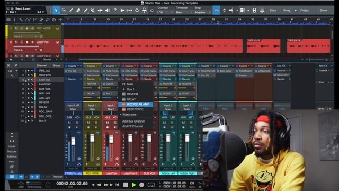Click the Project button in toolbar

pyautogui.click(x=305, y=11)
